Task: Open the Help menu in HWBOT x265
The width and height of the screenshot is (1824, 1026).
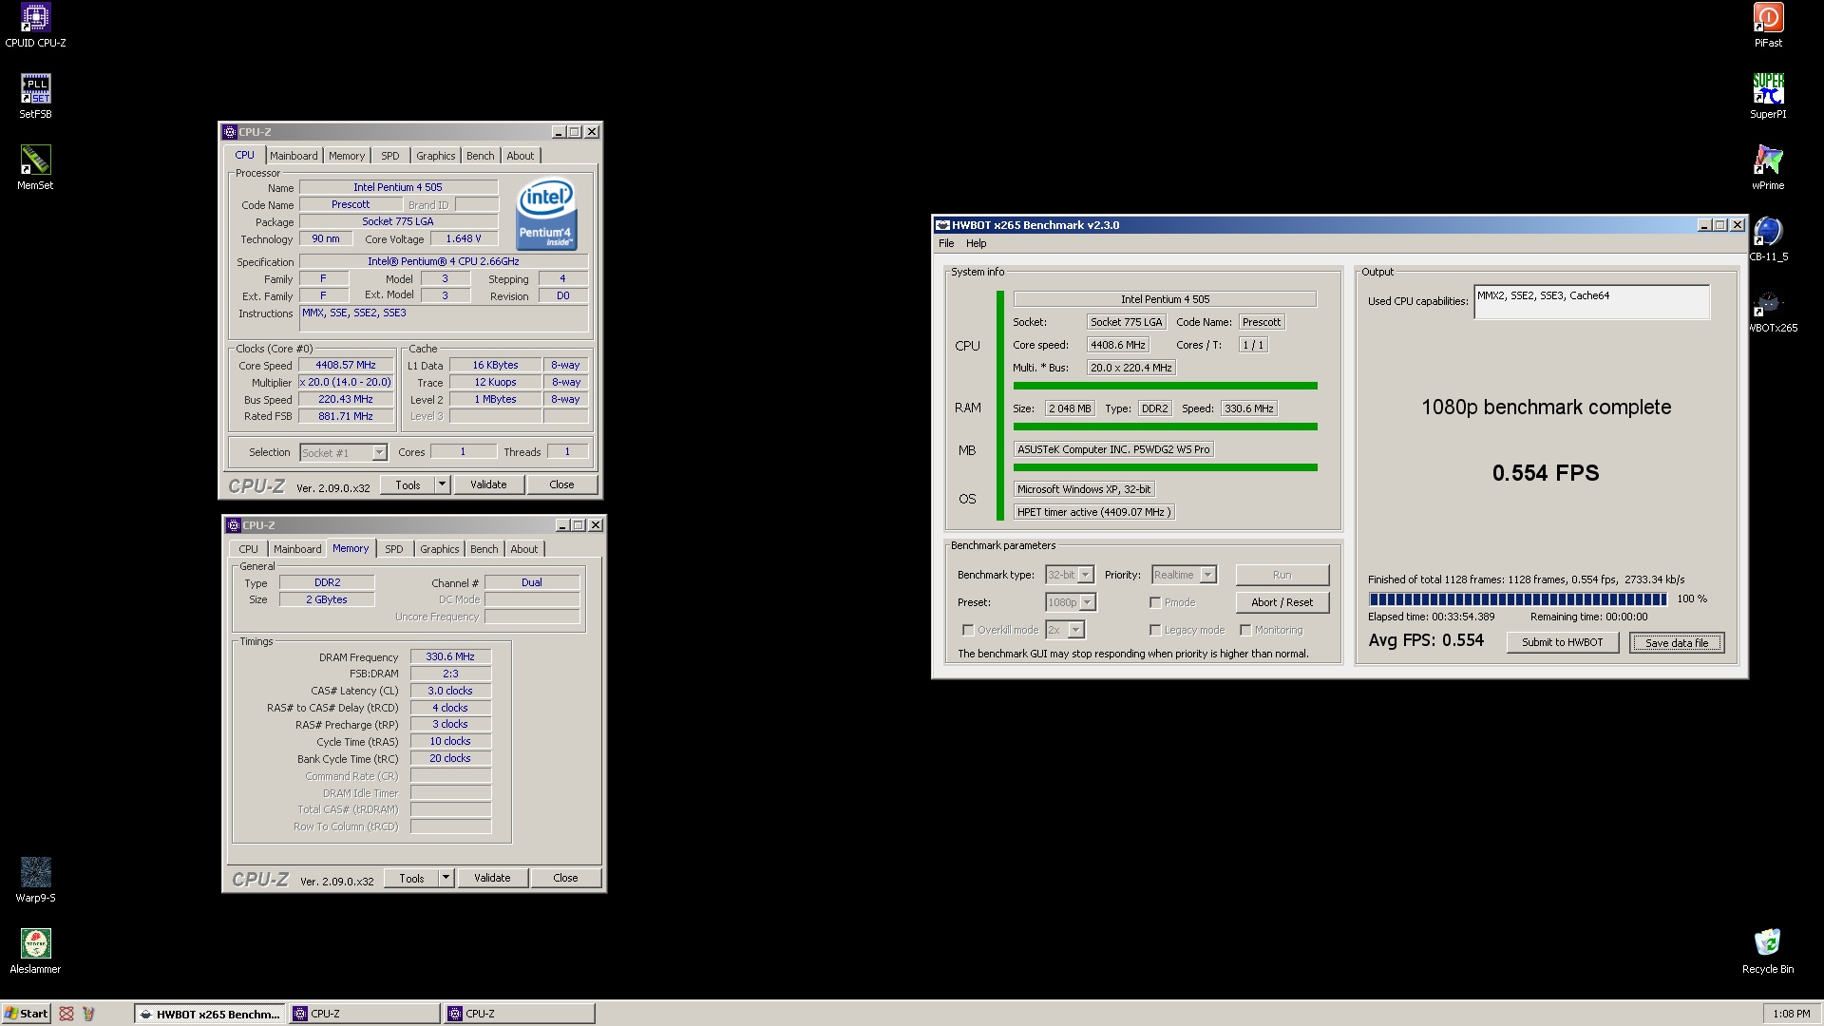Action: pyautogui.click(x=976, y=243)
